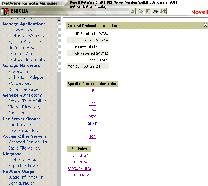Open Protected Memory in sidebar
The image size is (208, 186).
[26, 36]
